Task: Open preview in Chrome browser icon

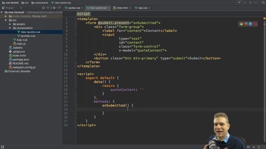Action: coord(241,24)
